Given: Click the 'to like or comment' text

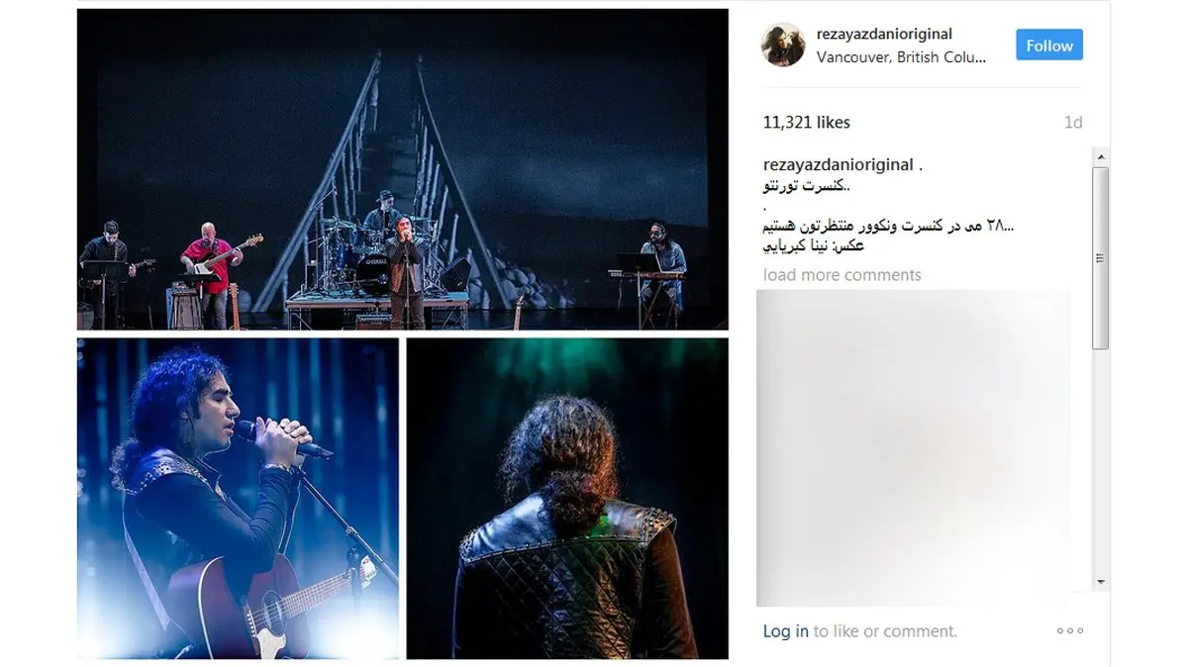Looking at the screenshot, I should (885, 630).
